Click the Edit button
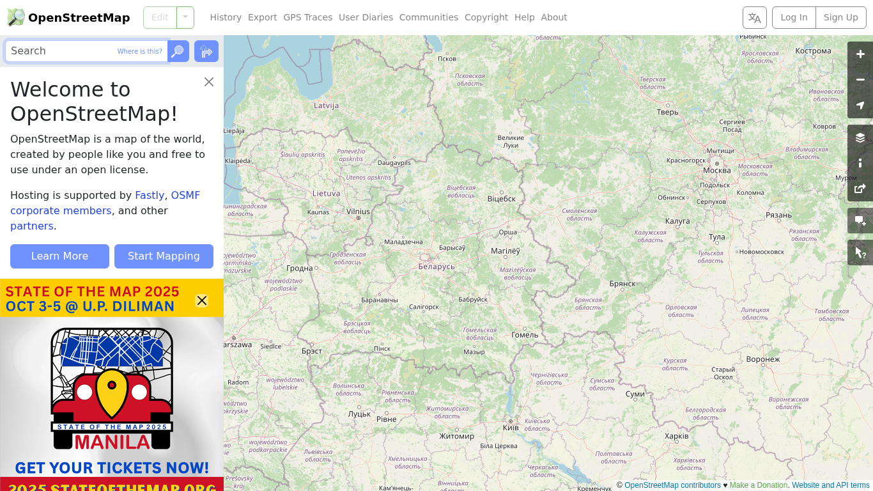This screenshot has height=491, width=873. point(160,17)
